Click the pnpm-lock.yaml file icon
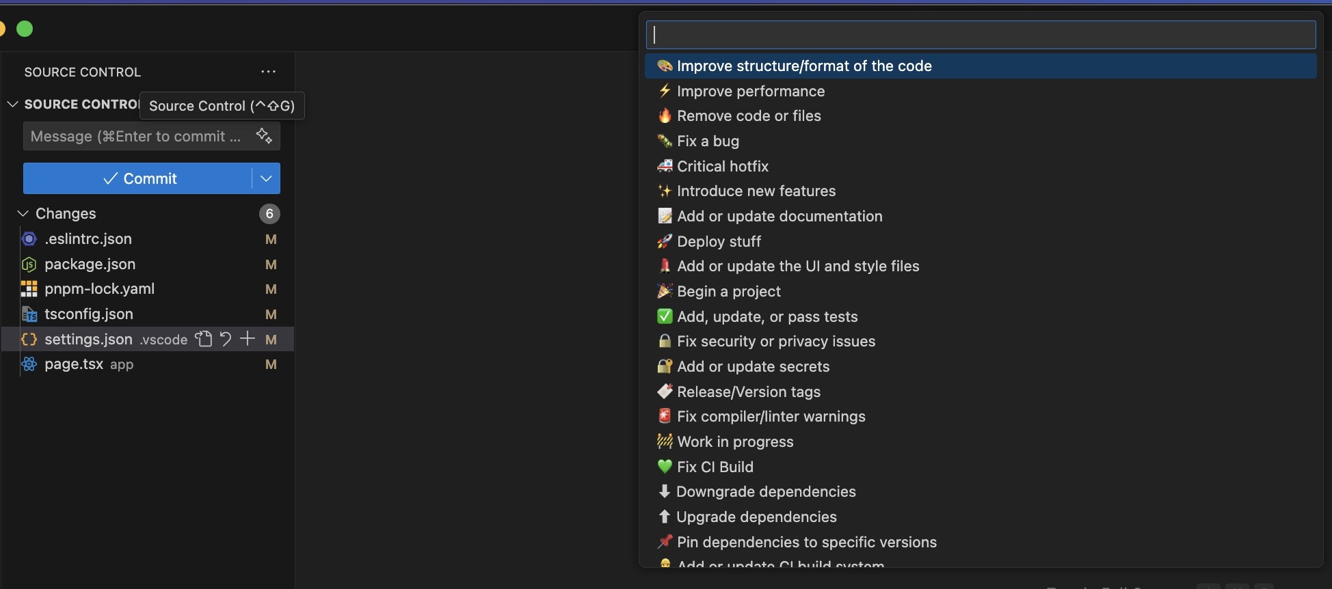1332x589 pixels. tap(29, 289)
